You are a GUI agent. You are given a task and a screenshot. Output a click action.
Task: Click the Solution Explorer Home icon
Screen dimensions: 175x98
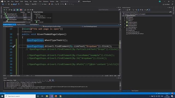click(127, 10)
